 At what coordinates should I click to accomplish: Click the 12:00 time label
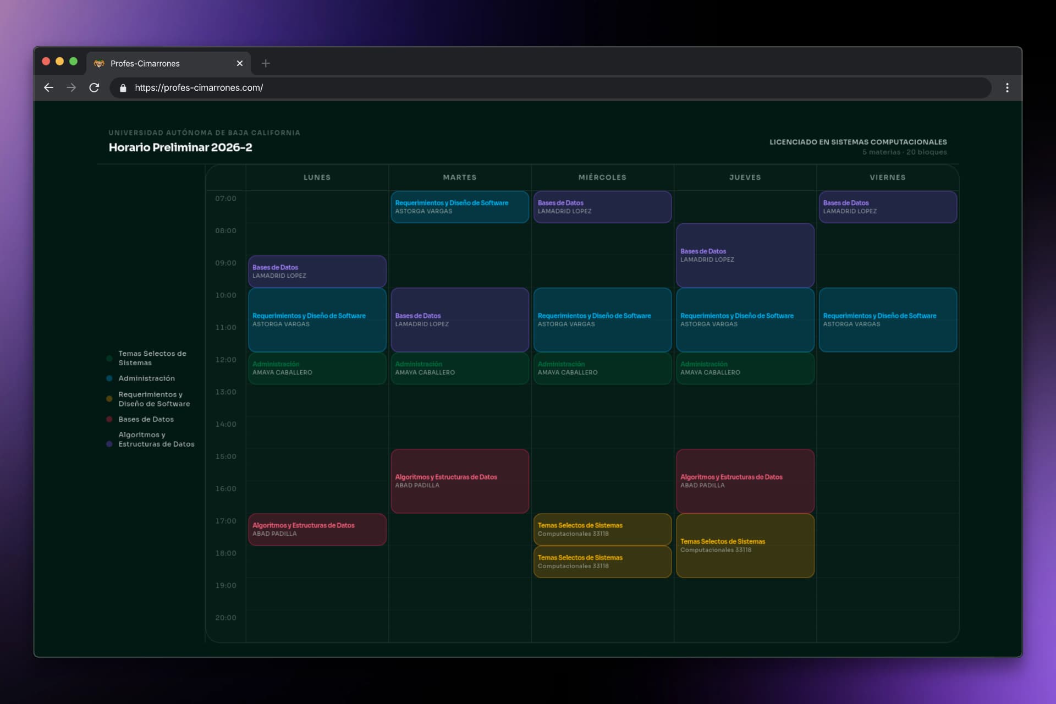(x=226, y=360)
